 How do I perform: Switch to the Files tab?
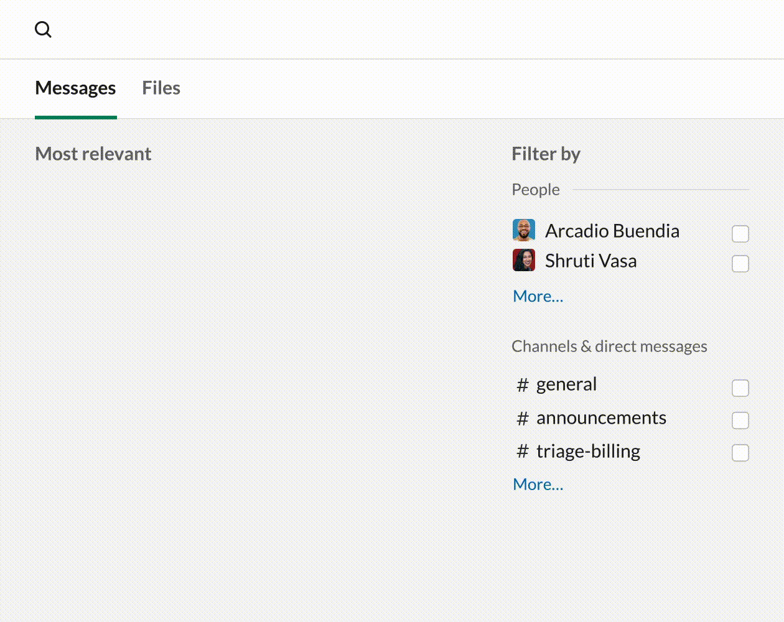pos(161,88)
